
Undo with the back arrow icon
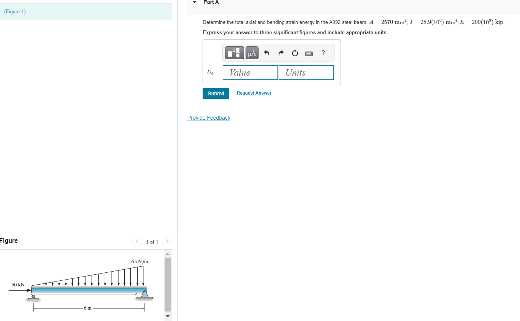(x=266, y=53)
